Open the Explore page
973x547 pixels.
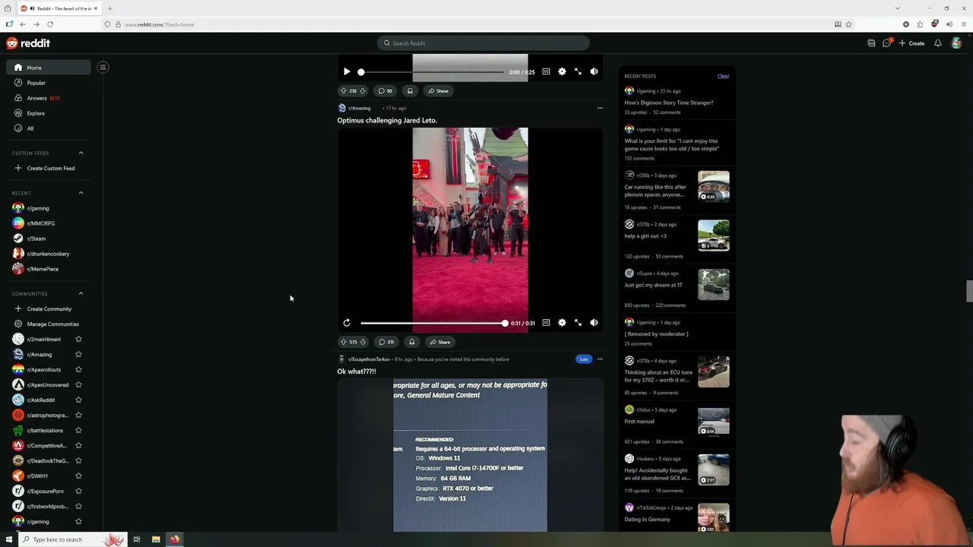tap(49, 113)
